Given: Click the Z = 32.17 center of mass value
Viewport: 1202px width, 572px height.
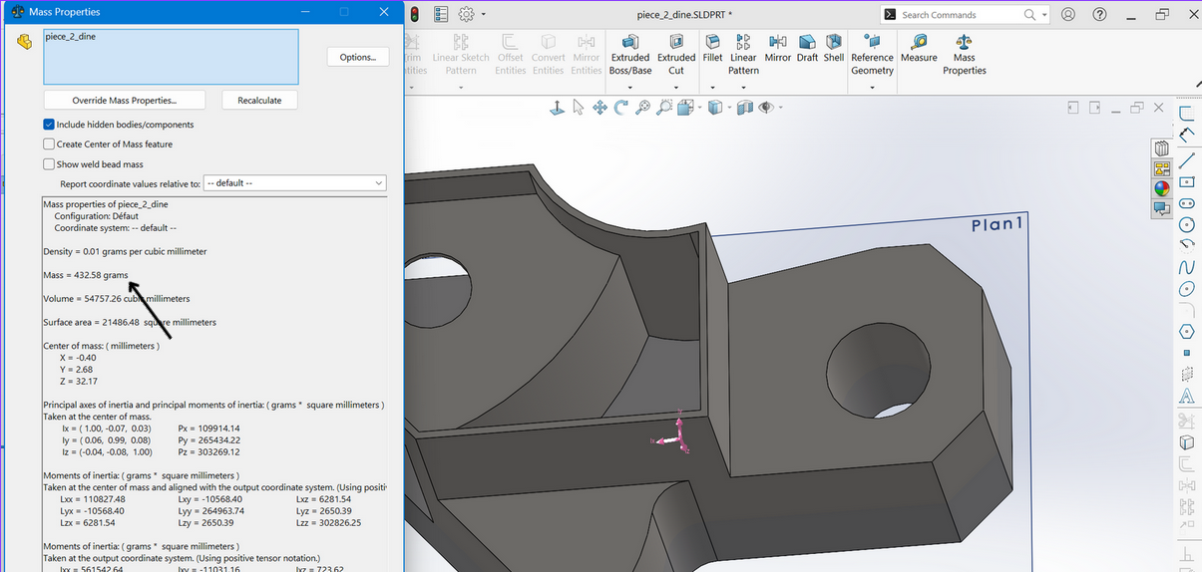Looking at the screenshot, I should point(79,382).
